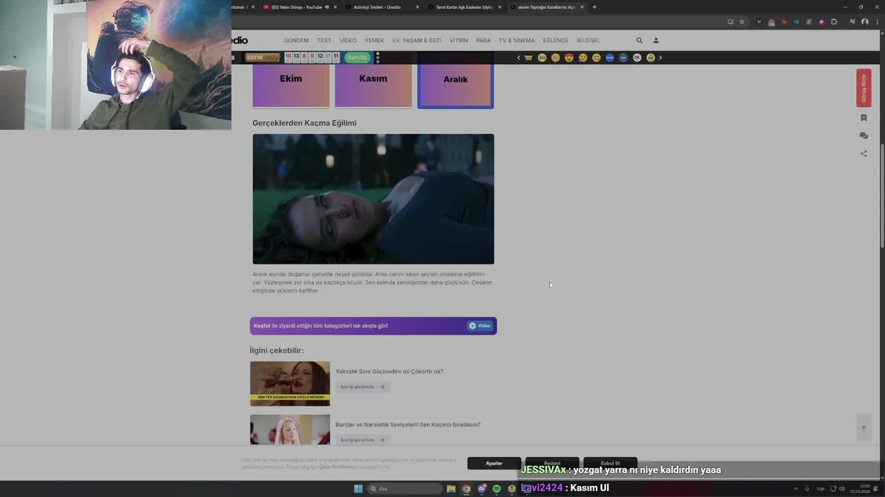The image size is (885, 497).
Task: Open comments bubble icon in right sidebar
Action: [864, 136]
